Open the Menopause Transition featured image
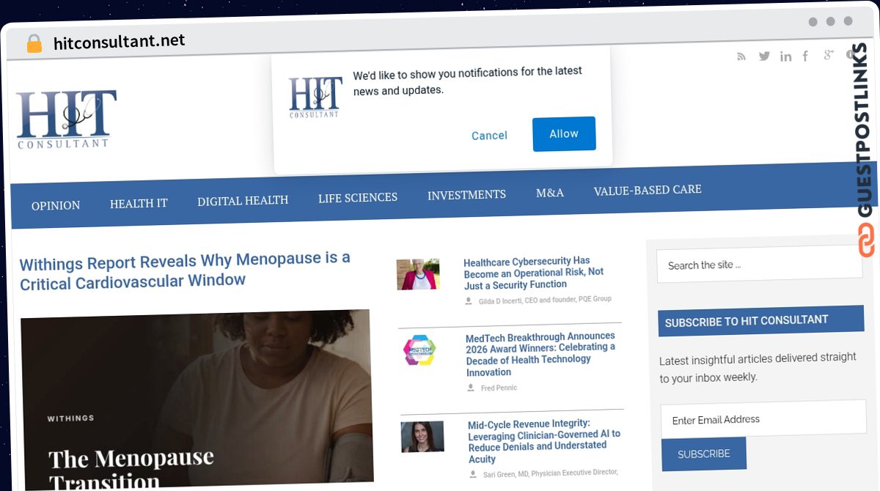Image resolution: width=880 pixels, height=491 pixels. pyautogui.click(x=197, y=399)
